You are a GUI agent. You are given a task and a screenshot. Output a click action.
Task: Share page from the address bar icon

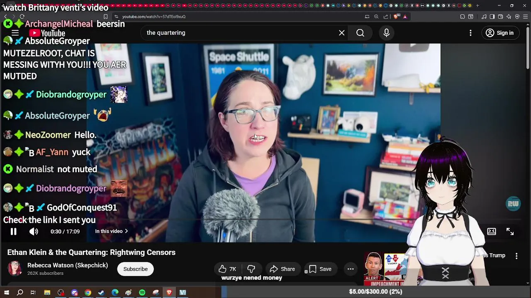(x=386, y=17)
